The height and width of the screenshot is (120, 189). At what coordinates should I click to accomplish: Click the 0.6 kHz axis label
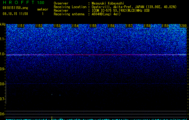click(x=3, y=114)
